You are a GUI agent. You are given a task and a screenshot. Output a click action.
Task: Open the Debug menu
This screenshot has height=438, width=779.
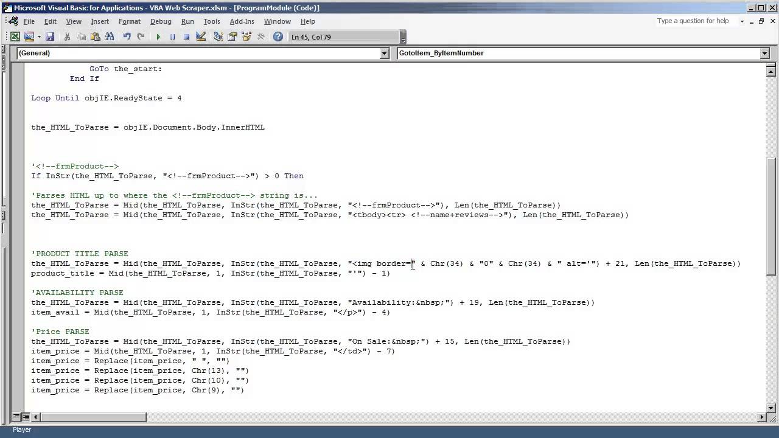click(x=161, y=21)
